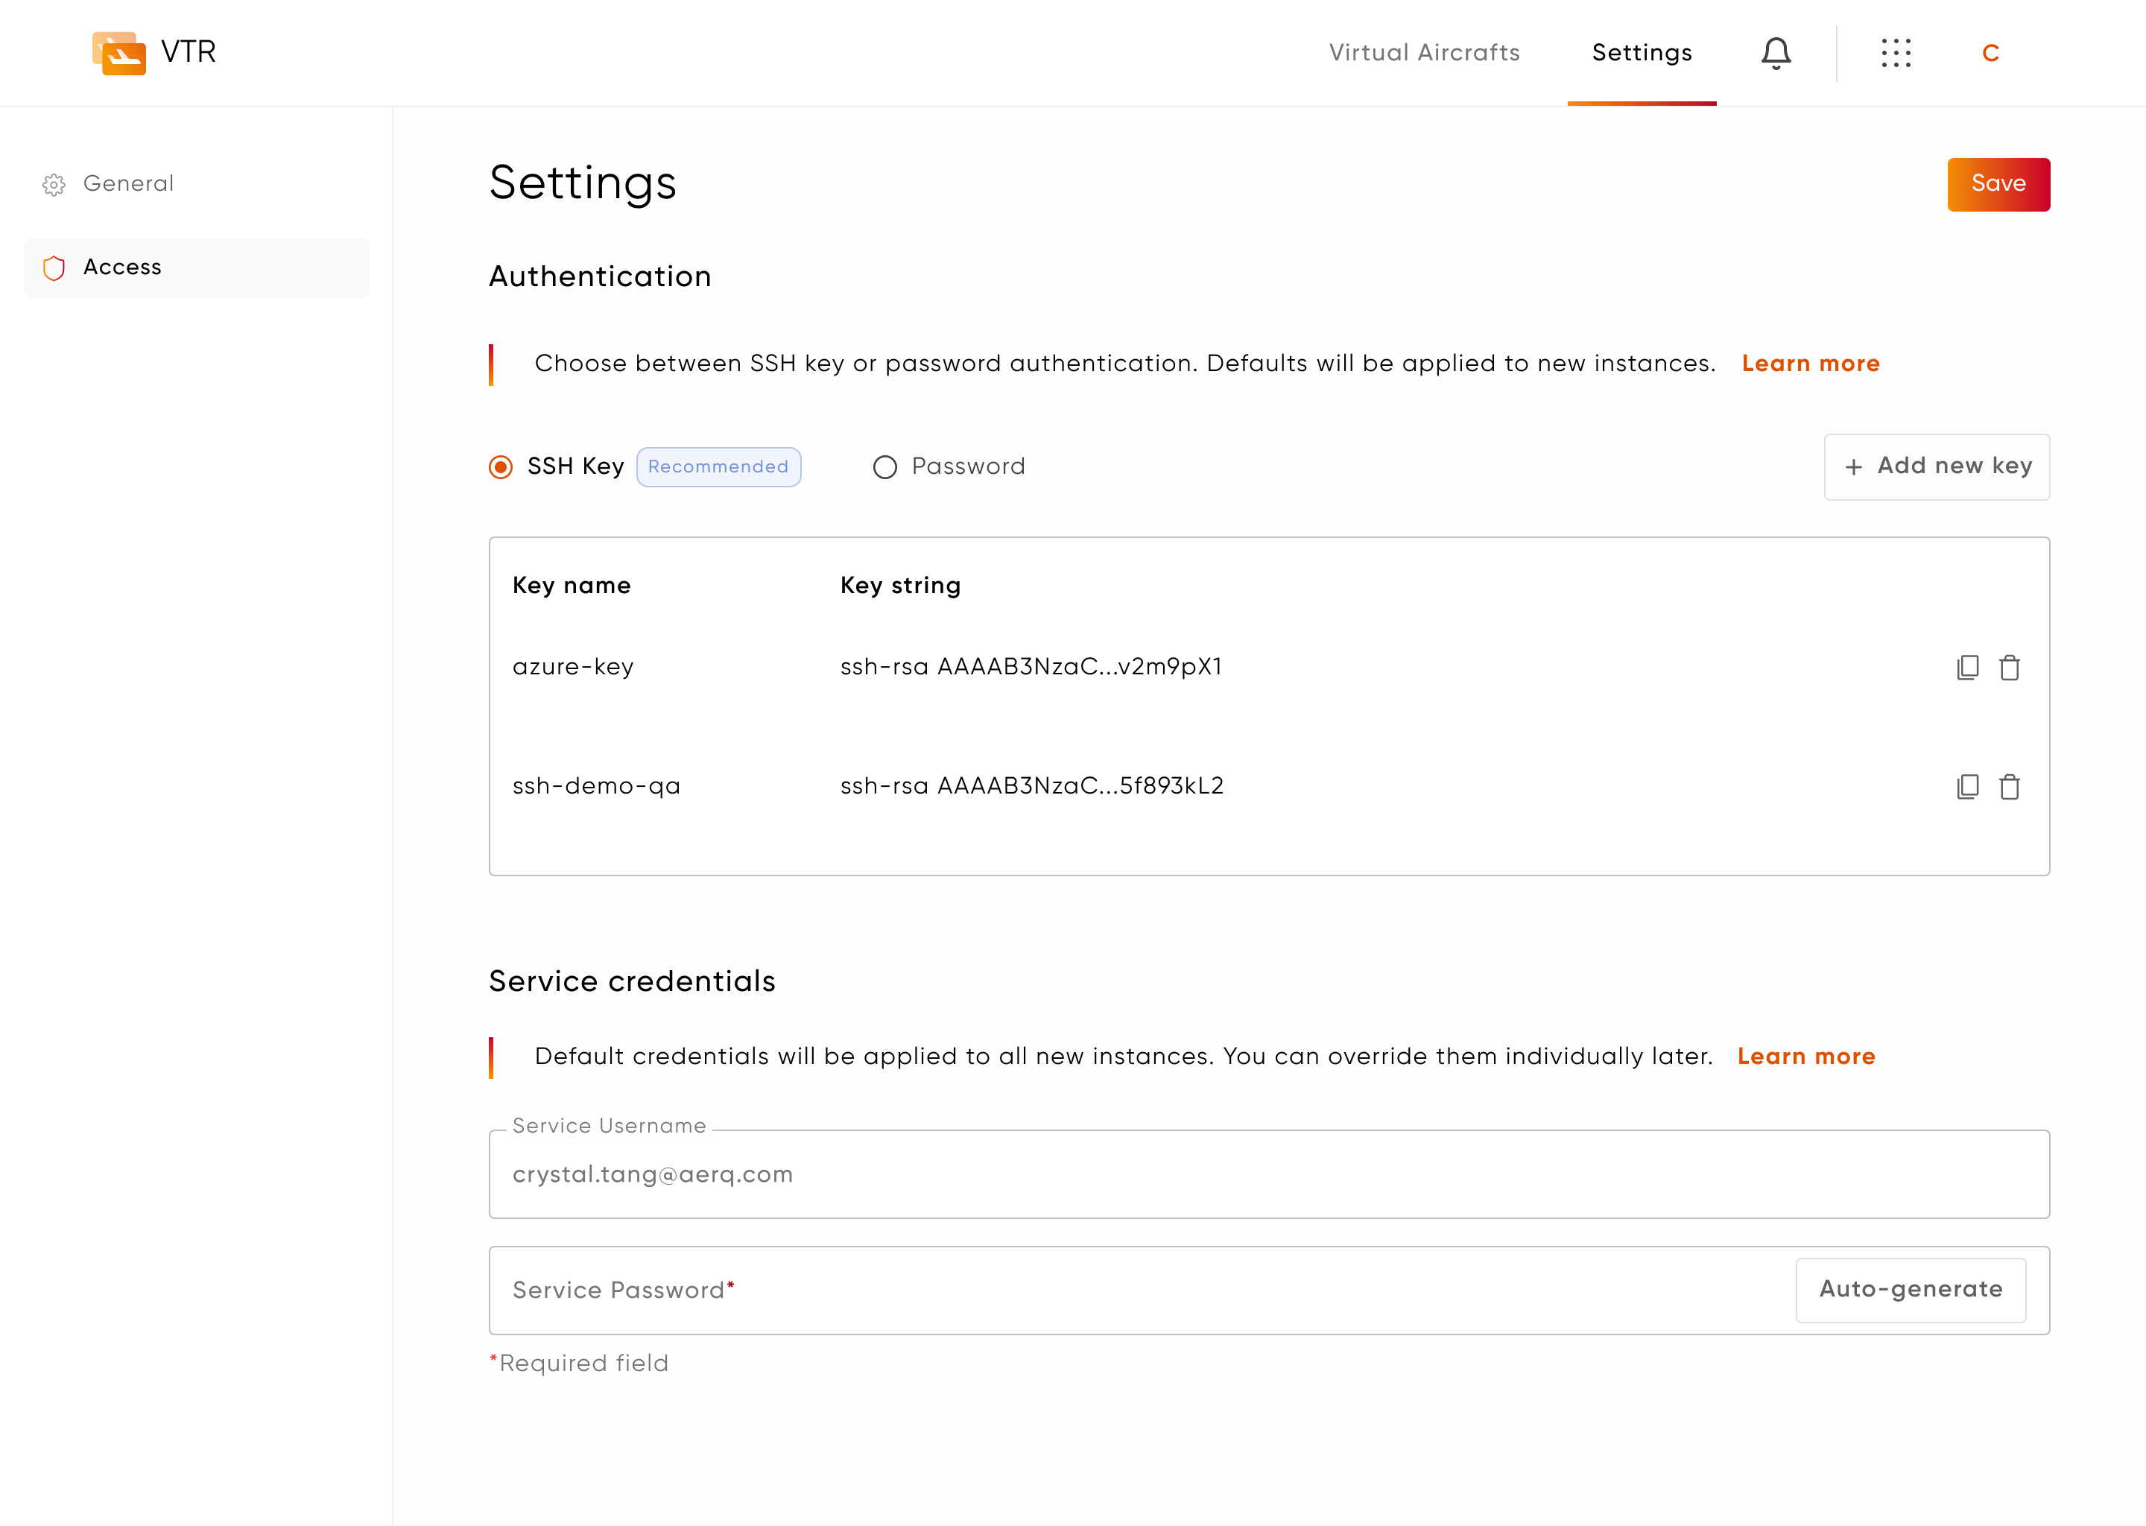Viewport: 2146px width, 1526px height.
Task: Click the user avatar letter C
Action: 1990,54
